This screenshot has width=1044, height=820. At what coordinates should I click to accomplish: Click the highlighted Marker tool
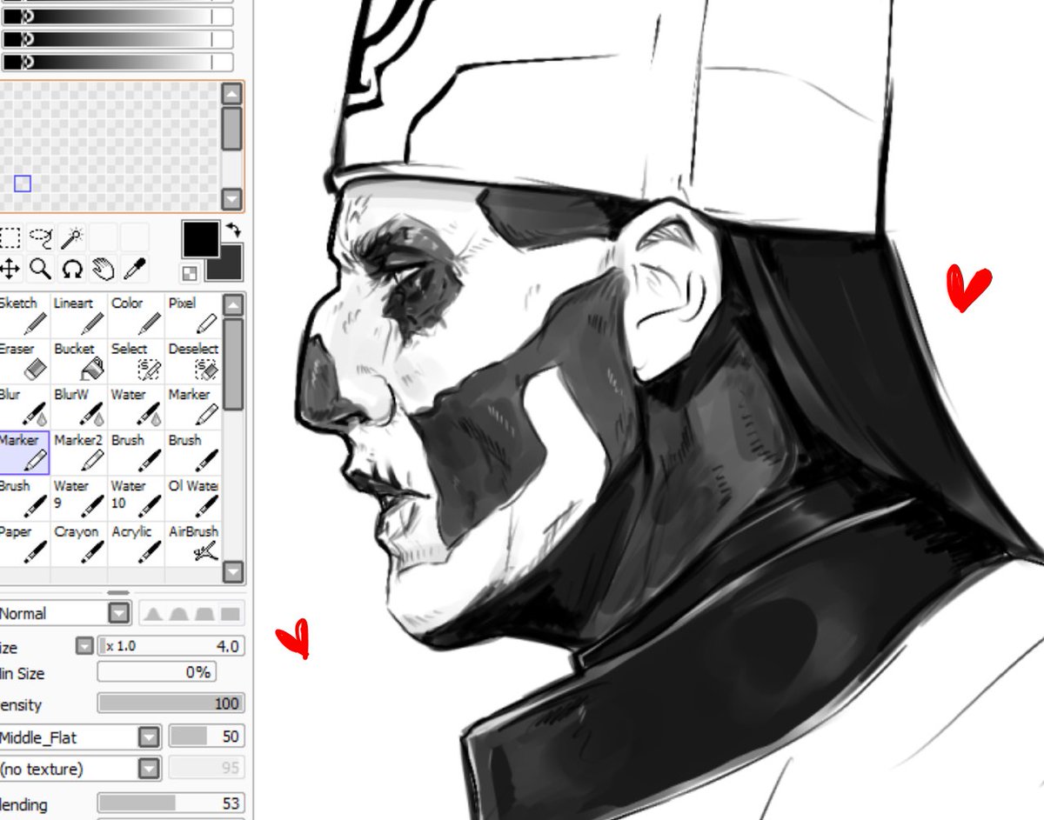coord(23,453)
